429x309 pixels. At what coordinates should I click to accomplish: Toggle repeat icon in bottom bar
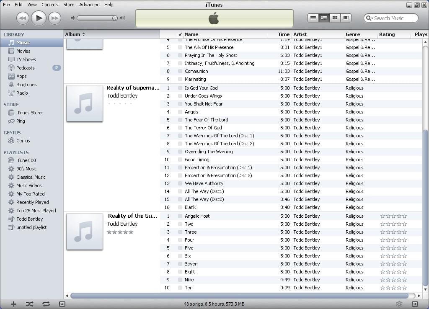(46, 304)
